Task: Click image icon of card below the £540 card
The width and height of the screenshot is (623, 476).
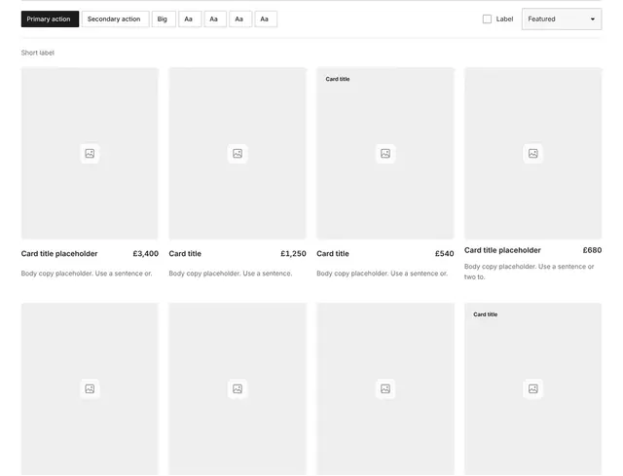Action: [385, 388]
